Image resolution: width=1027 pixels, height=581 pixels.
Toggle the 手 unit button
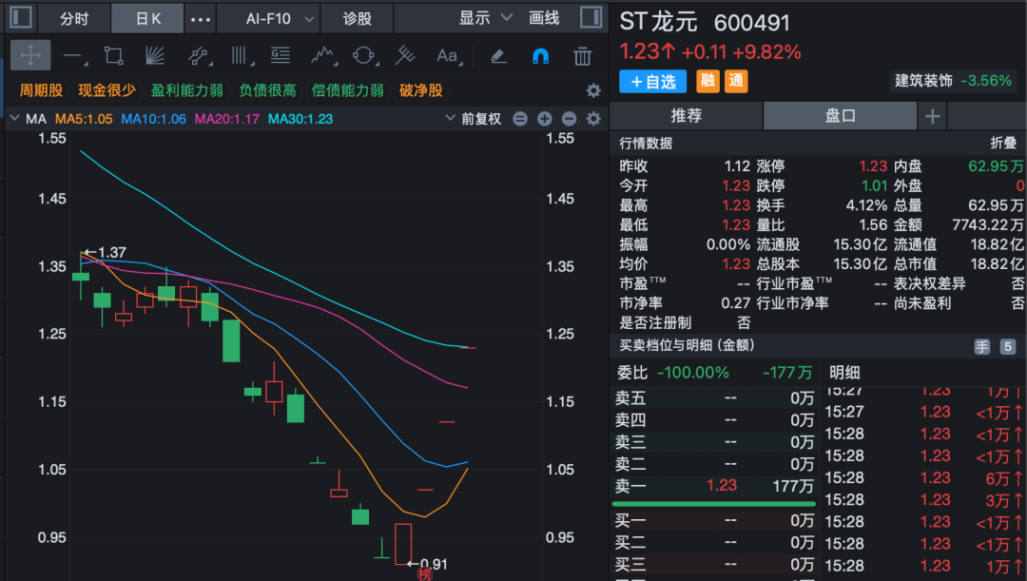pos(981,346)
